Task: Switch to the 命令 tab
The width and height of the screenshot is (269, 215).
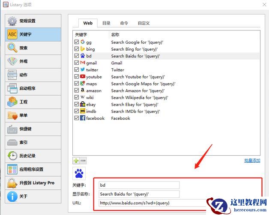Action: click(x=124, y=23)
